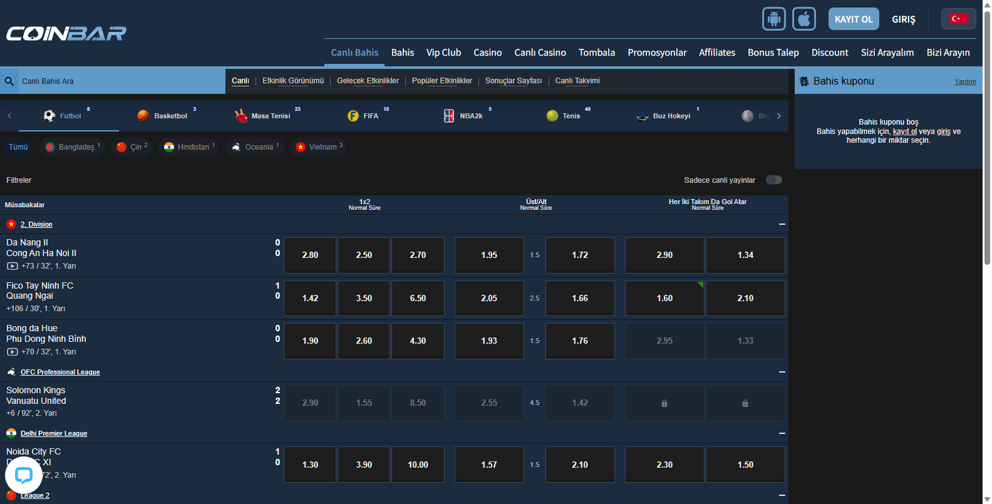This screenshot has height=504, width=992.
Task: Select the FIFA sport icon
Action: pyautogui.click(x=353, y=116)
